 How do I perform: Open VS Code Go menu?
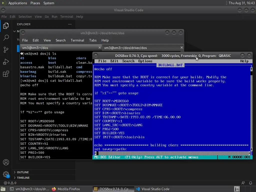[47, 17]
